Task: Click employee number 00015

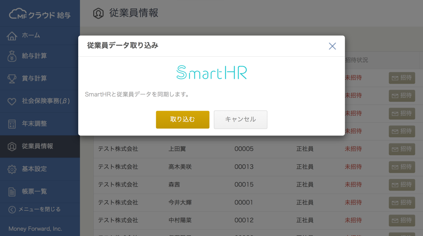Action: [x=244, y=185]
